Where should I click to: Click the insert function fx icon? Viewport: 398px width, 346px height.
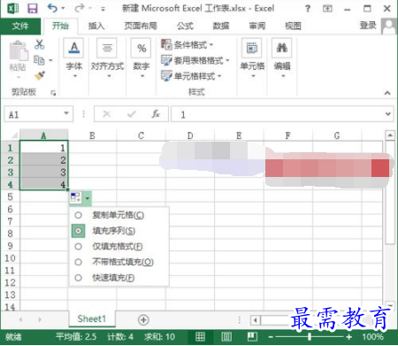click(156, 114)
